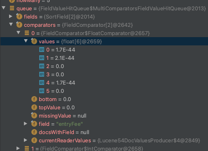Screen dimensions: 208x151
Task: Click the value 2.1E-44
Action: pyautogui.click(x=65, y=58)
